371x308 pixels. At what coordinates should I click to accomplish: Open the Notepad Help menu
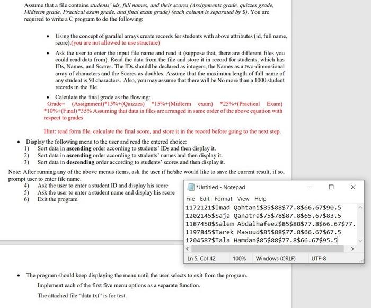tap(260, 199)
